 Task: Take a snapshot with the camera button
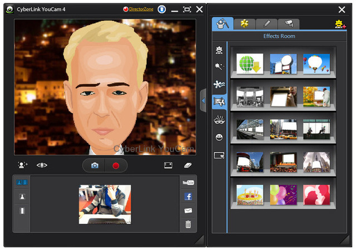tap(95, 166)
